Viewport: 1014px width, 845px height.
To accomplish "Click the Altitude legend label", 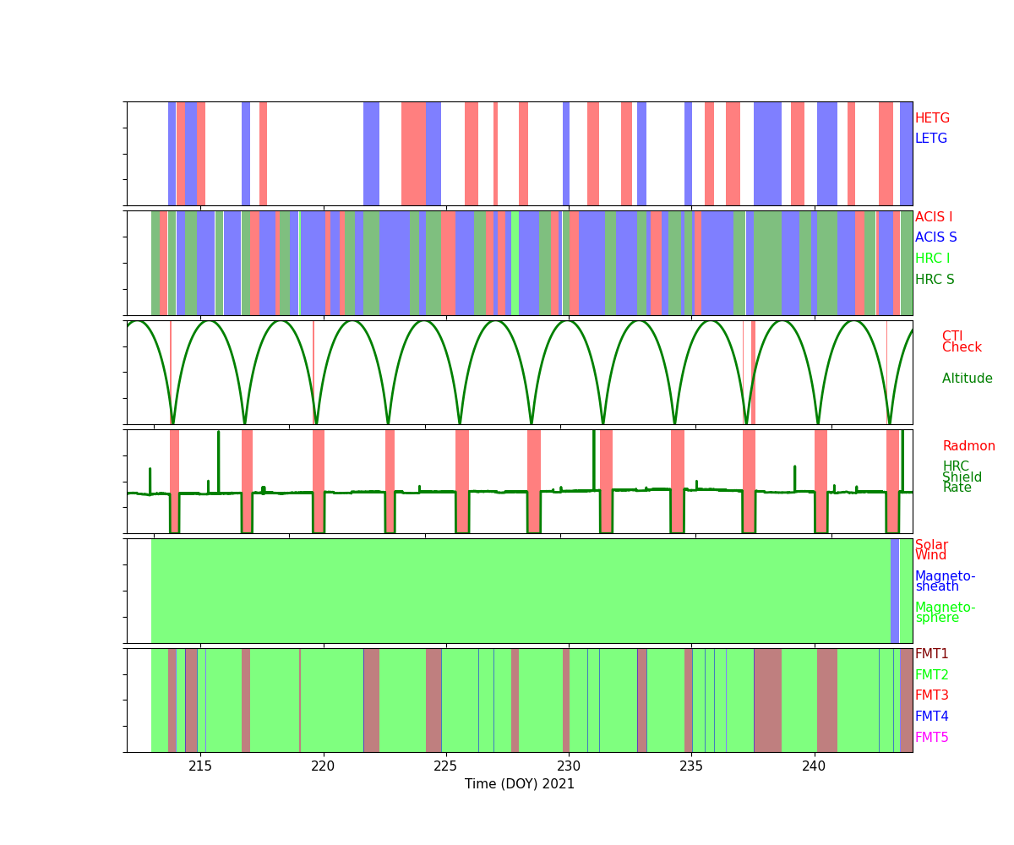I will pos(967,379).
